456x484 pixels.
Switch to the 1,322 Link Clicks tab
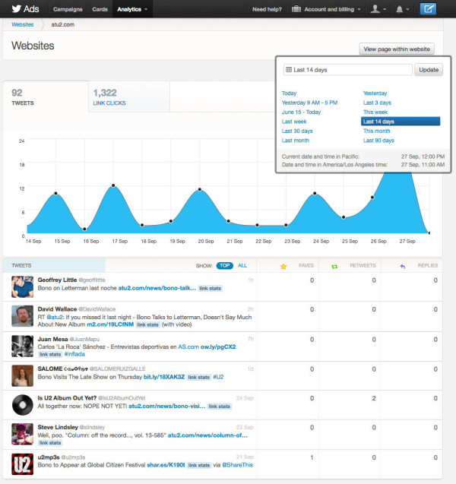click(x=129, y=96)
